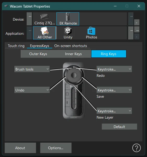147x157 pixels.
Task: Open the Keystroke dropdown above Redo
Action: [x=114, y=69]
